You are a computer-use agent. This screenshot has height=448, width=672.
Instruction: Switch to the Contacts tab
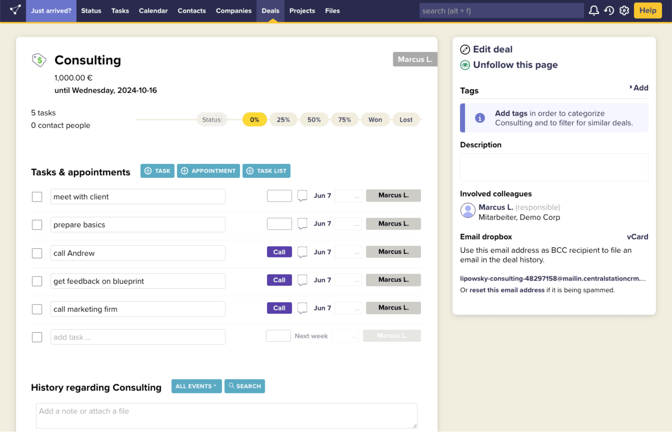pyautogui.click(x=192, y=10)
